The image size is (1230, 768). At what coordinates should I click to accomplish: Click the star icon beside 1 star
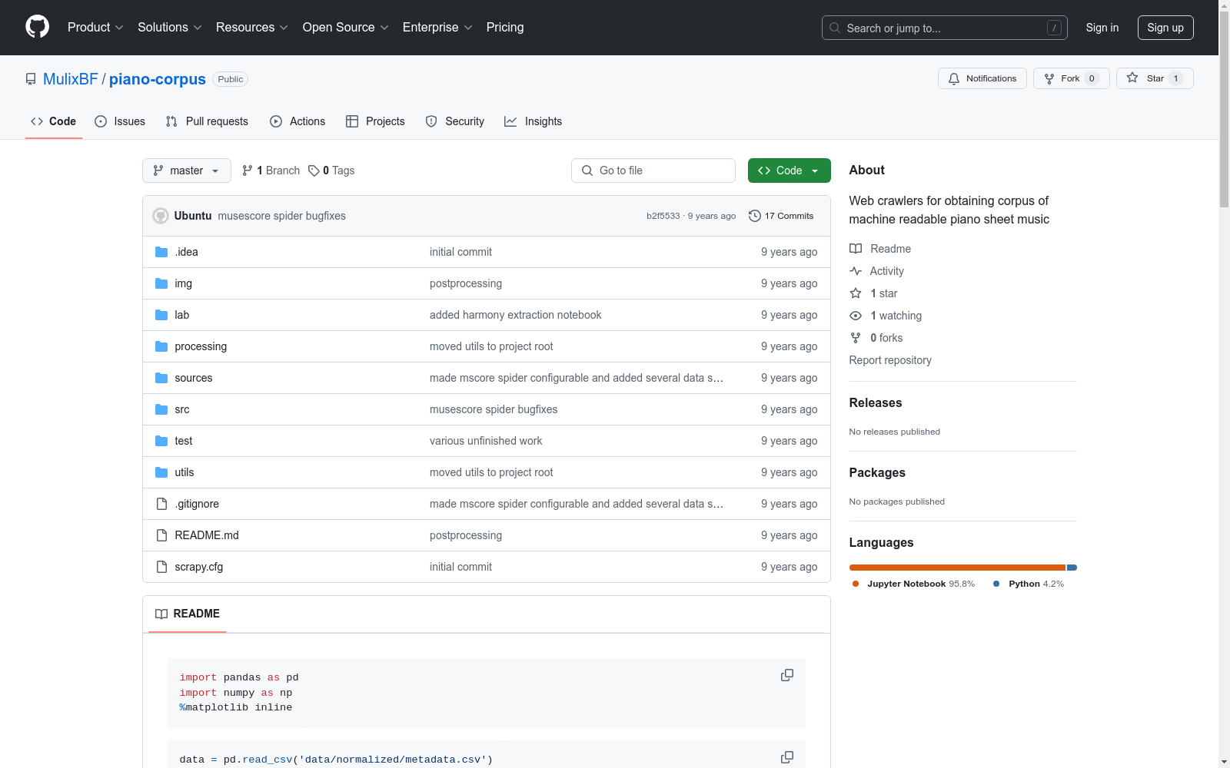[856, 293]
